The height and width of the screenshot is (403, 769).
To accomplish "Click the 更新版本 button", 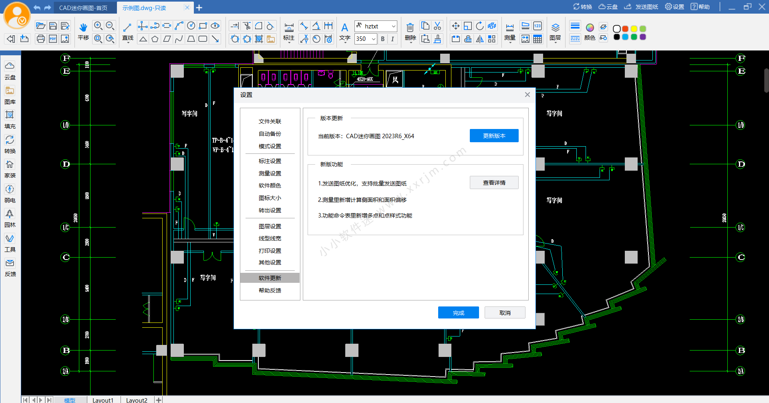I will tap(494, 136).
